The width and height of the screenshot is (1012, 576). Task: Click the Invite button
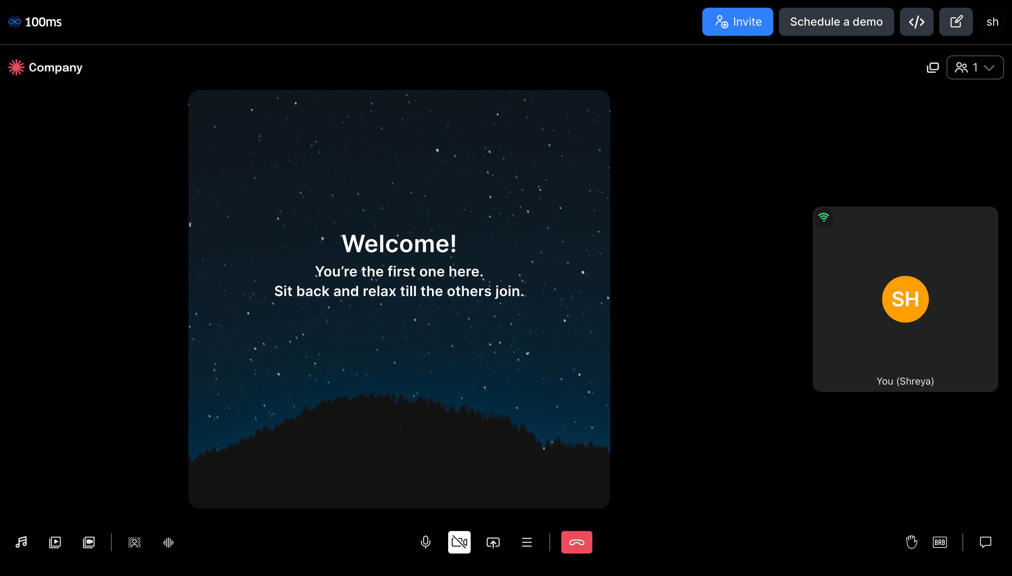(x=737, y=22)
